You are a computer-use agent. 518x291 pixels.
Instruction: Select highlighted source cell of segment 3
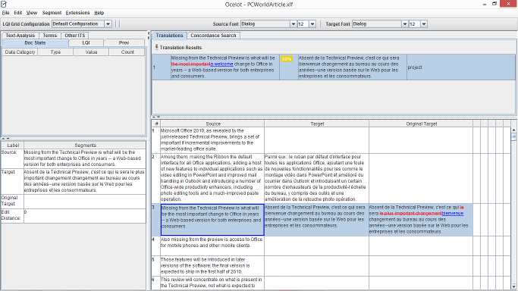212,220
